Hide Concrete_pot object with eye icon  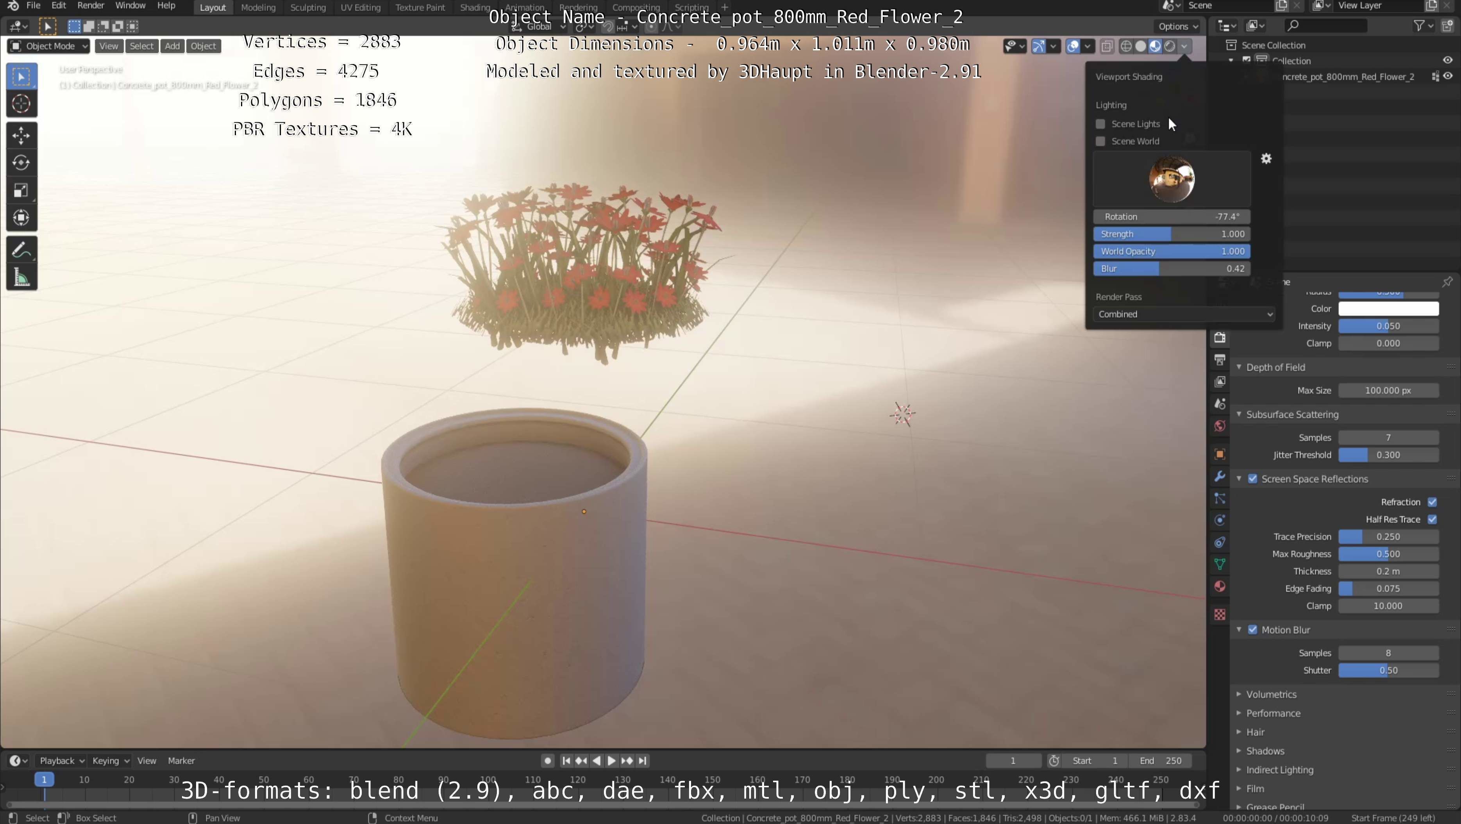(x=1448, y=77)
